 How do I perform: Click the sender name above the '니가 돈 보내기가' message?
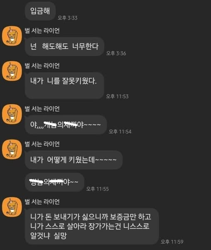click(42, 202)
